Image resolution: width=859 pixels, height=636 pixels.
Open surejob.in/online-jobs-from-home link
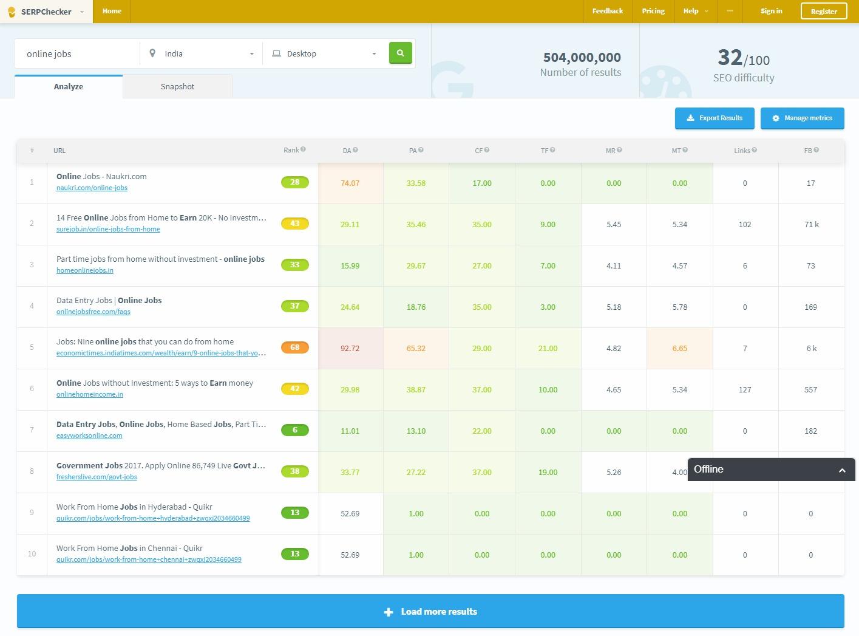pyautogui.click(x=108, y=229)
